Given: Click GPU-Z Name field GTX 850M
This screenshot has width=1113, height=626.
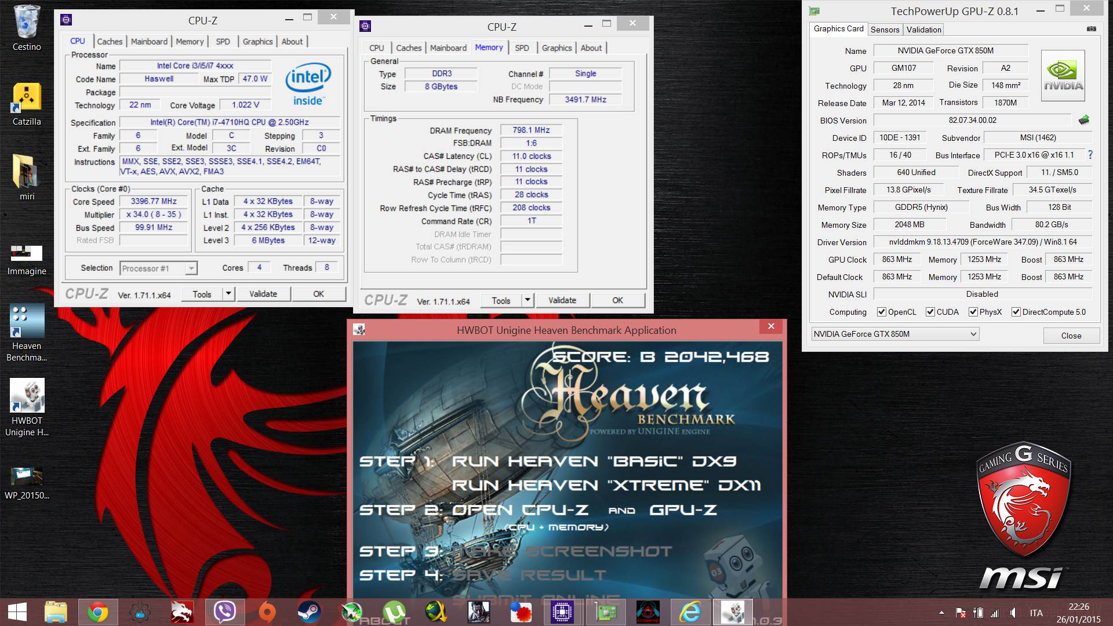Looking at the screenshot, I should [951, 51].
